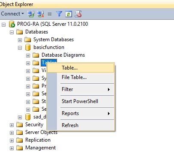Screen dimensions: 174x164
Task: Click the Tables folder icon
Action: 36,63
